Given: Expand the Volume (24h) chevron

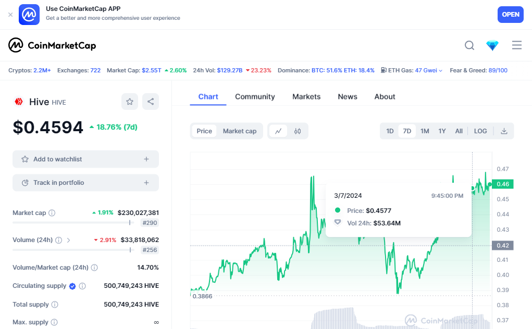Looking at the screenshot, I should (x=68, y=240).
